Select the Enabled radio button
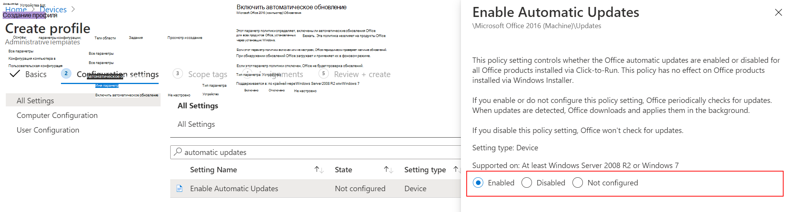This screenshot has height=212, width=789. 478,183
